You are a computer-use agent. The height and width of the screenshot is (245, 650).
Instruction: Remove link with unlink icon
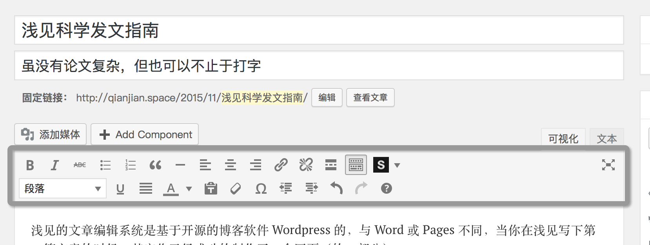click(x=306, y=165)
